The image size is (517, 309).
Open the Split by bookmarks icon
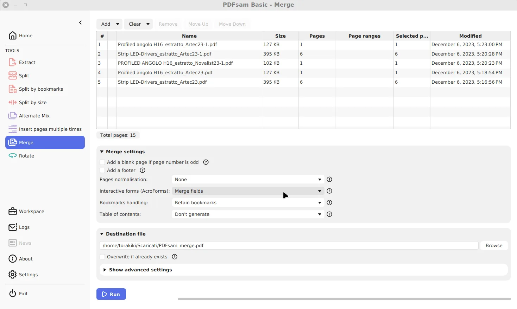tap(13, 89)
